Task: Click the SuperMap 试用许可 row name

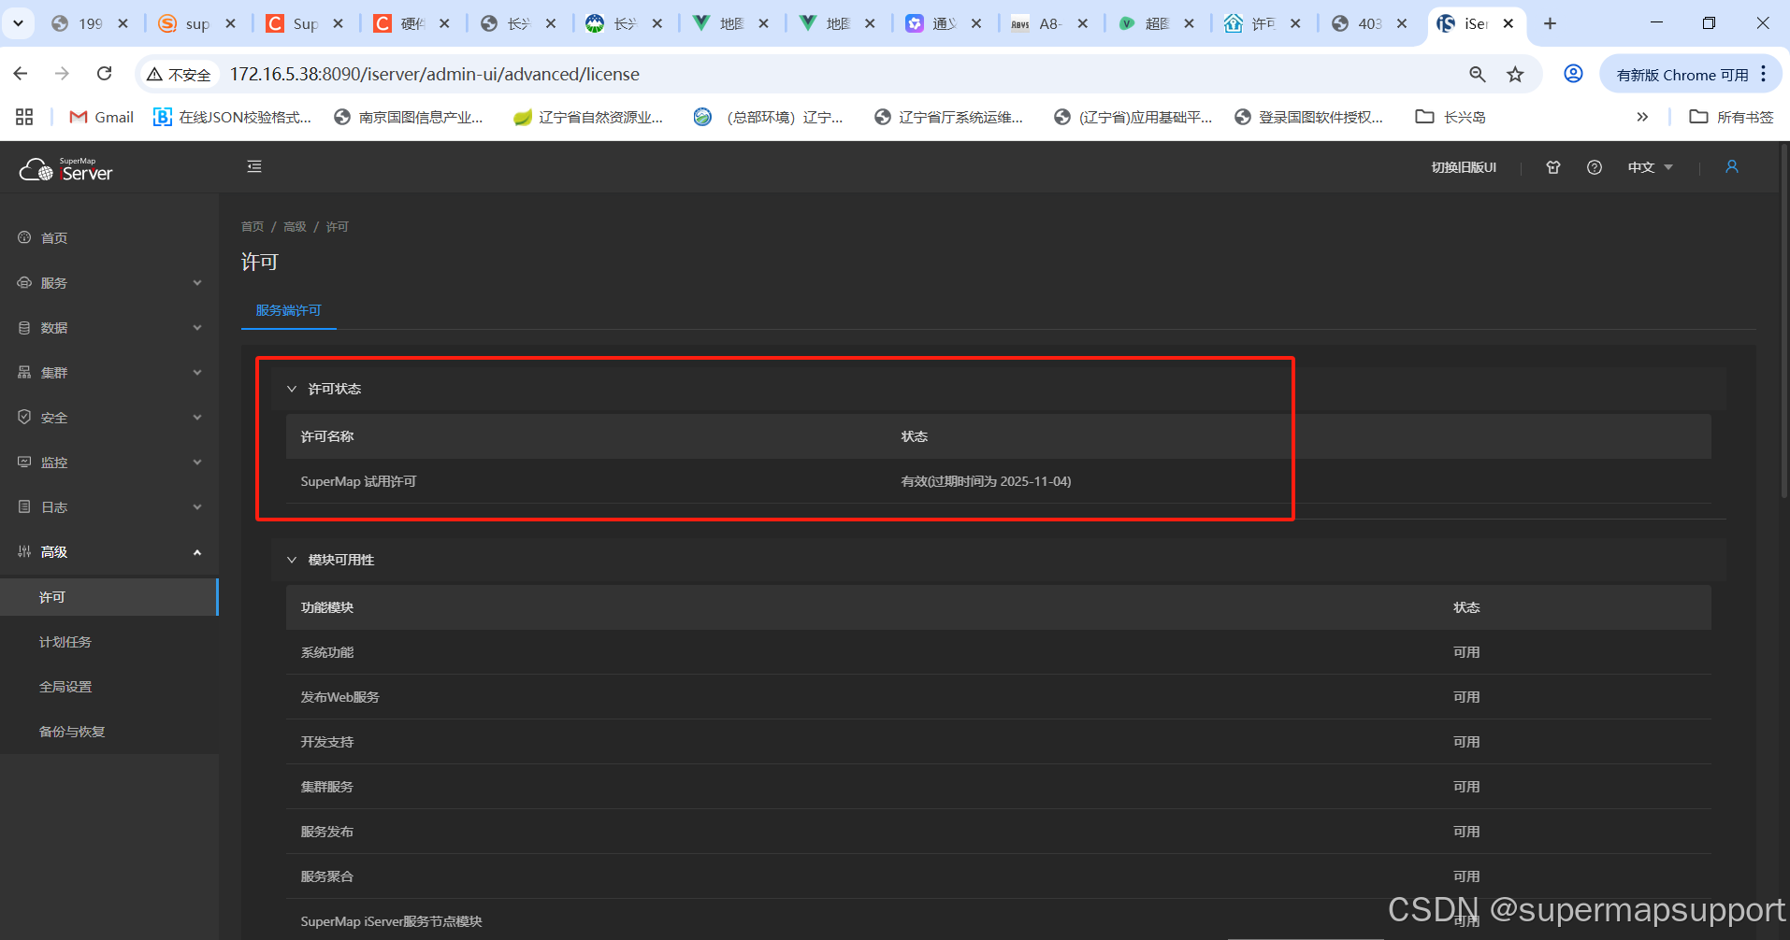Action: [x=358, y=481]
